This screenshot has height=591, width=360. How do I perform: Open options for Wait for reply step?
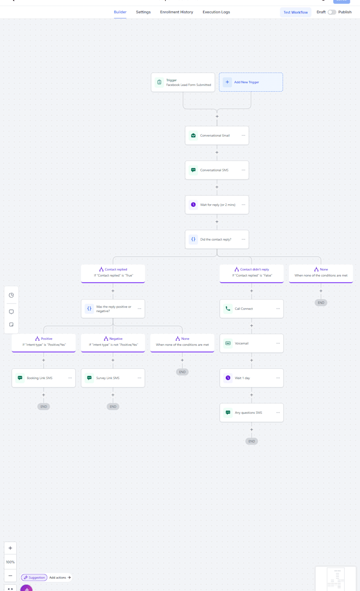(x=243, y=205)
